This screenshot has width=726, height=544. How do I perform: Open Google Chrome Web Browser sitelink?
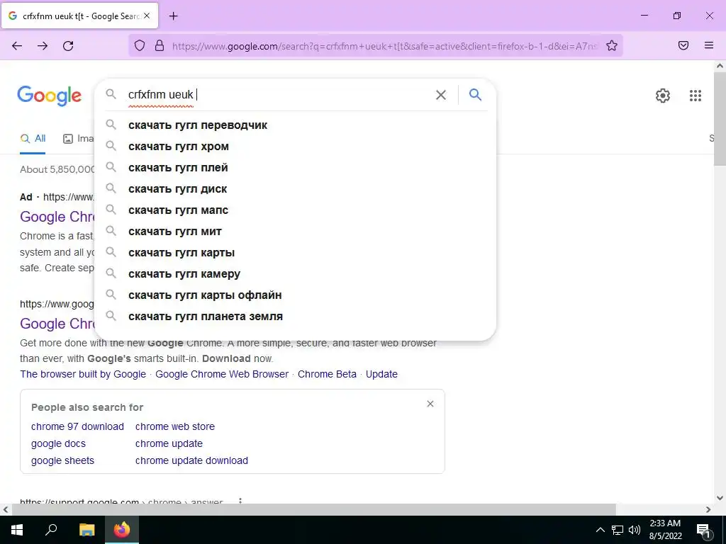point(222,374)
